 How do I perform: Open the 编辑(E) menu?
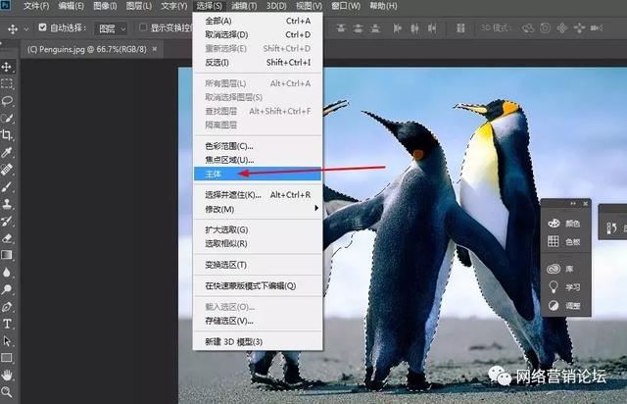(x=71, y=6)
